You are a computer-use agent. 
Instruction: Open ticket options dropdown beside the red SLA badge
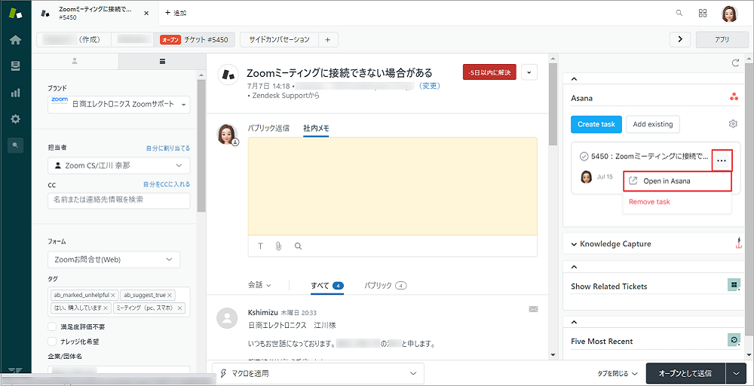pyautogui.click(x=529, y=72)
